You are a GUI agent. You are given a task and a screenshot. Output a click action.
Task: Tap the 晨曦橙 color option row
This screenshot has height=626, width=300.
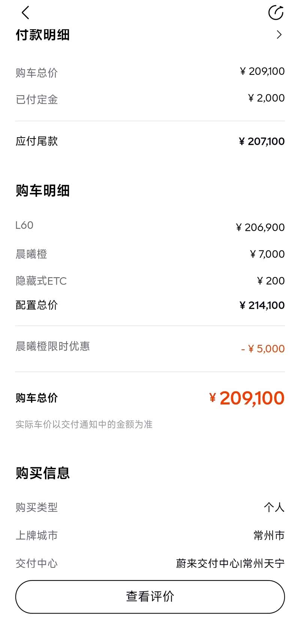tap(31, 254)
